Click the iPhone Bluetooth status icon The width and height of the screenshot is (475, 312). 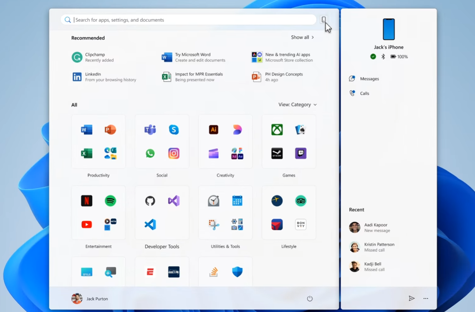tap(383, 57)
